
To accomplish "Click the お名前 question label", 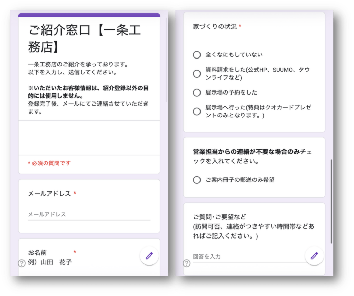I will click(x=37, y=253).
